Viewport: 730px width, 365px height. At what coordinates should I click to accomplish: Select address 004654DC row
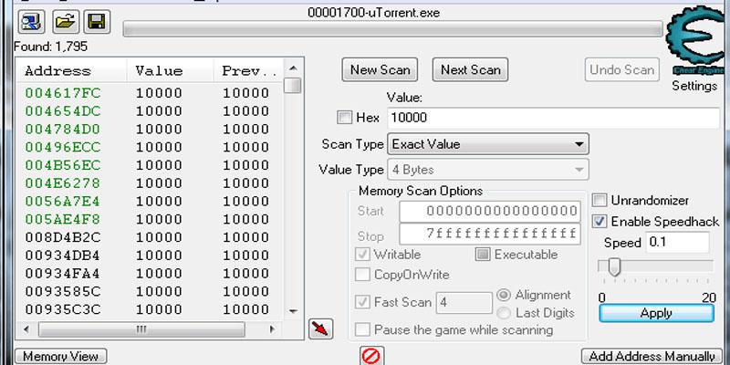tap(150, 111)
